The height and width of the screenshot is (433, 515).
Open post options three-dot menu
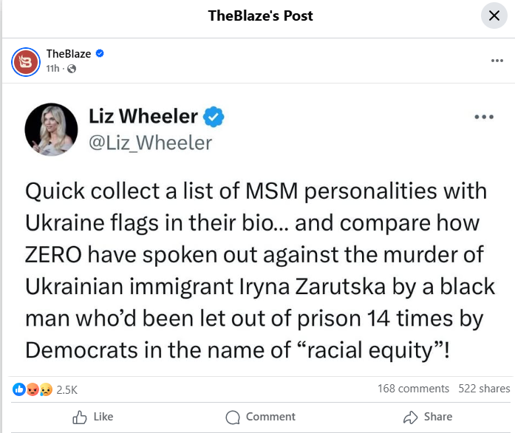coord(497,61)
